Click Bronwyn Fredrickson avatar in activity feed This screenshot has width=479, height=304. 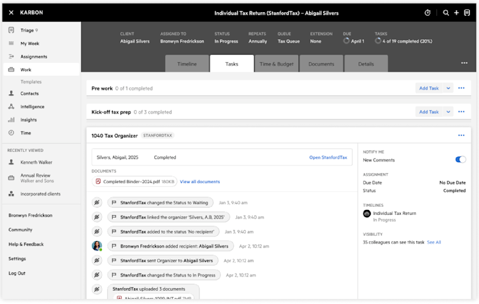(x=97, y=245)
